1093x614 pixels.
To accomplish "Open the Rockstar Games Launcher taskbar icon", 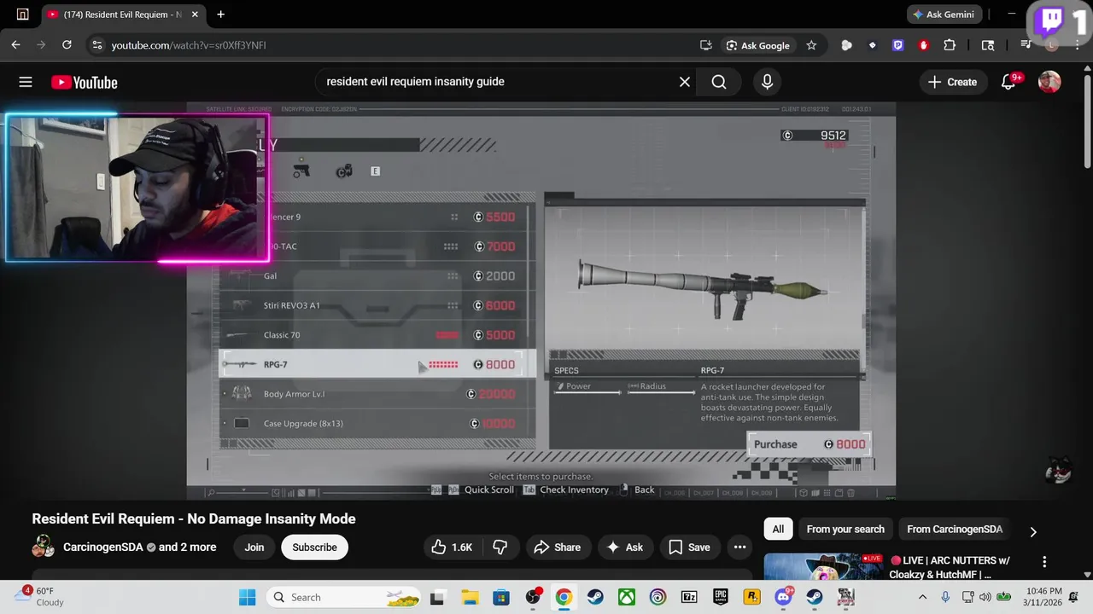I will click(751, 597).
